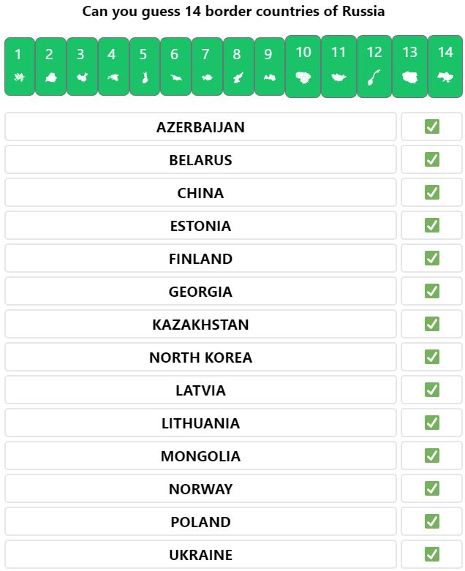Click the NORWAY answer field
Screen dimensions: 465x571
pyautogui.click(x=200, y=488)
